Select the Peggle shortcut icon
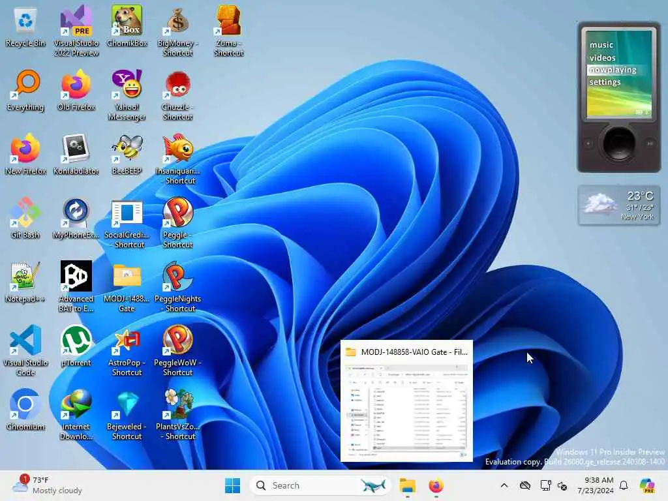 click(177, 223)
